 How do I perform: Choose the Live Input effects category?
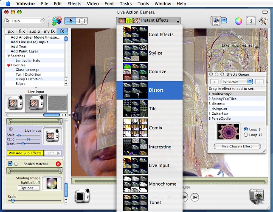149,165
